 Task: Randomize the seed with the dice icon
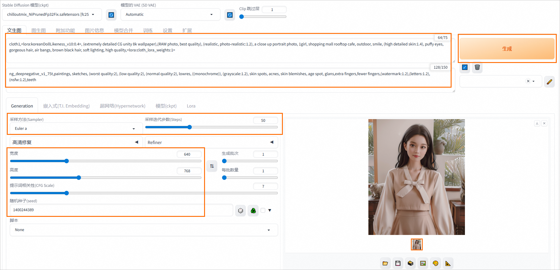pyautogui.click(x=241, y=211)
